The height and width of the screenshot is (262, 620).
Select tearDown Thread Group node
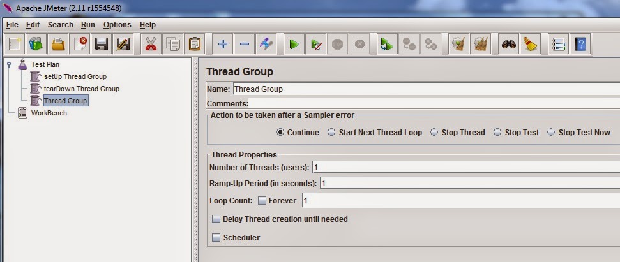tap(82, 89)
